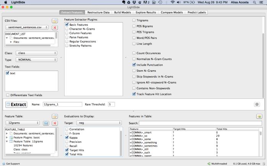Check the Trigrams option

pyautogui.click(x=134, y=20)
